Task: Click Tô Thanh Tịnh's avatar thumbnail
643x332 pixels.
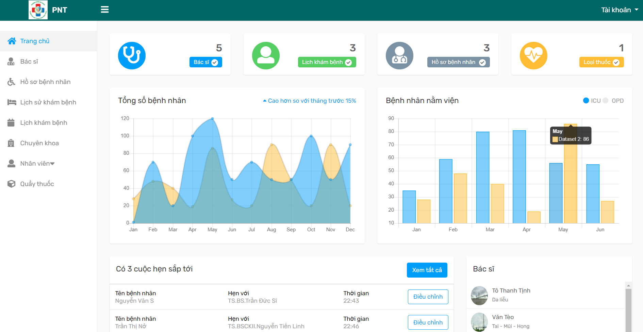Action: pos(479,296)
